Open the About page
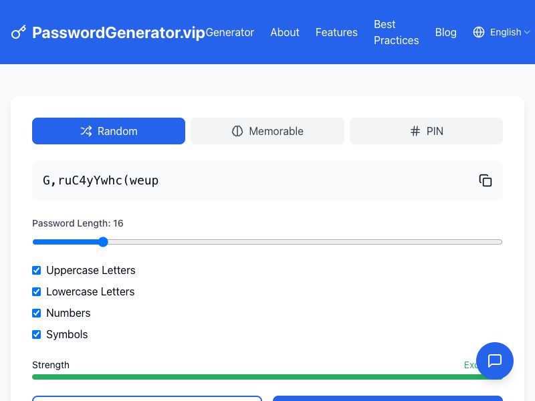 tap(285, 32)
